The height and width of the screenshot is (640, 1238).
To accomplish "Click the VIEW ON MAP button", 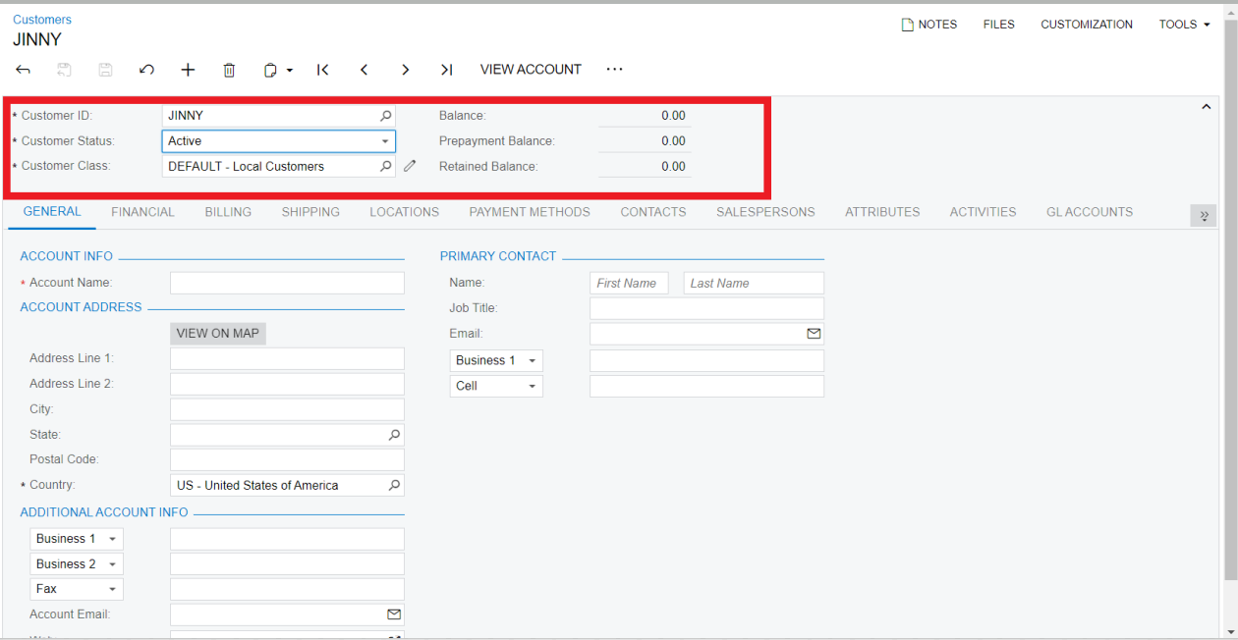I will click(x=217, y=333).
